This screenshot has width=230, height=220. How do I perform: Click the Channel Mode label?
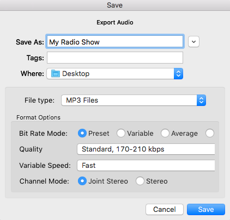(44, 181)
